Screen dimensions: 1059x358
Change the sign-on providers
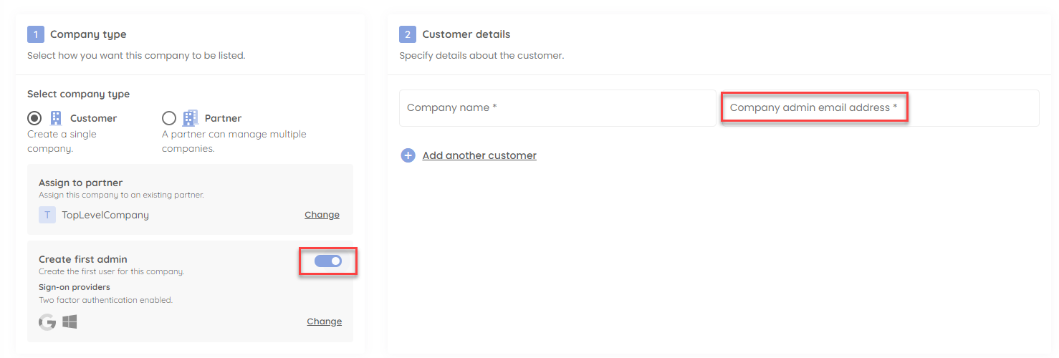[325, 321]
